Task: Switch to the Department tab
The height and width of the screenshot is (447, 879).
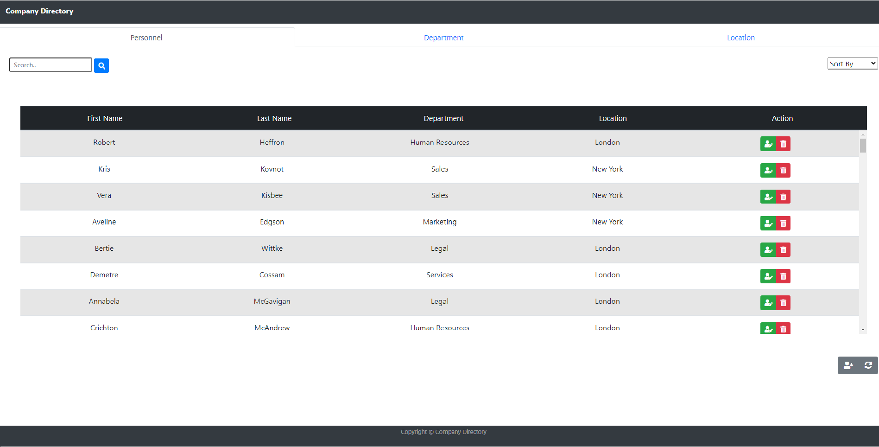Action: (443, 38)
